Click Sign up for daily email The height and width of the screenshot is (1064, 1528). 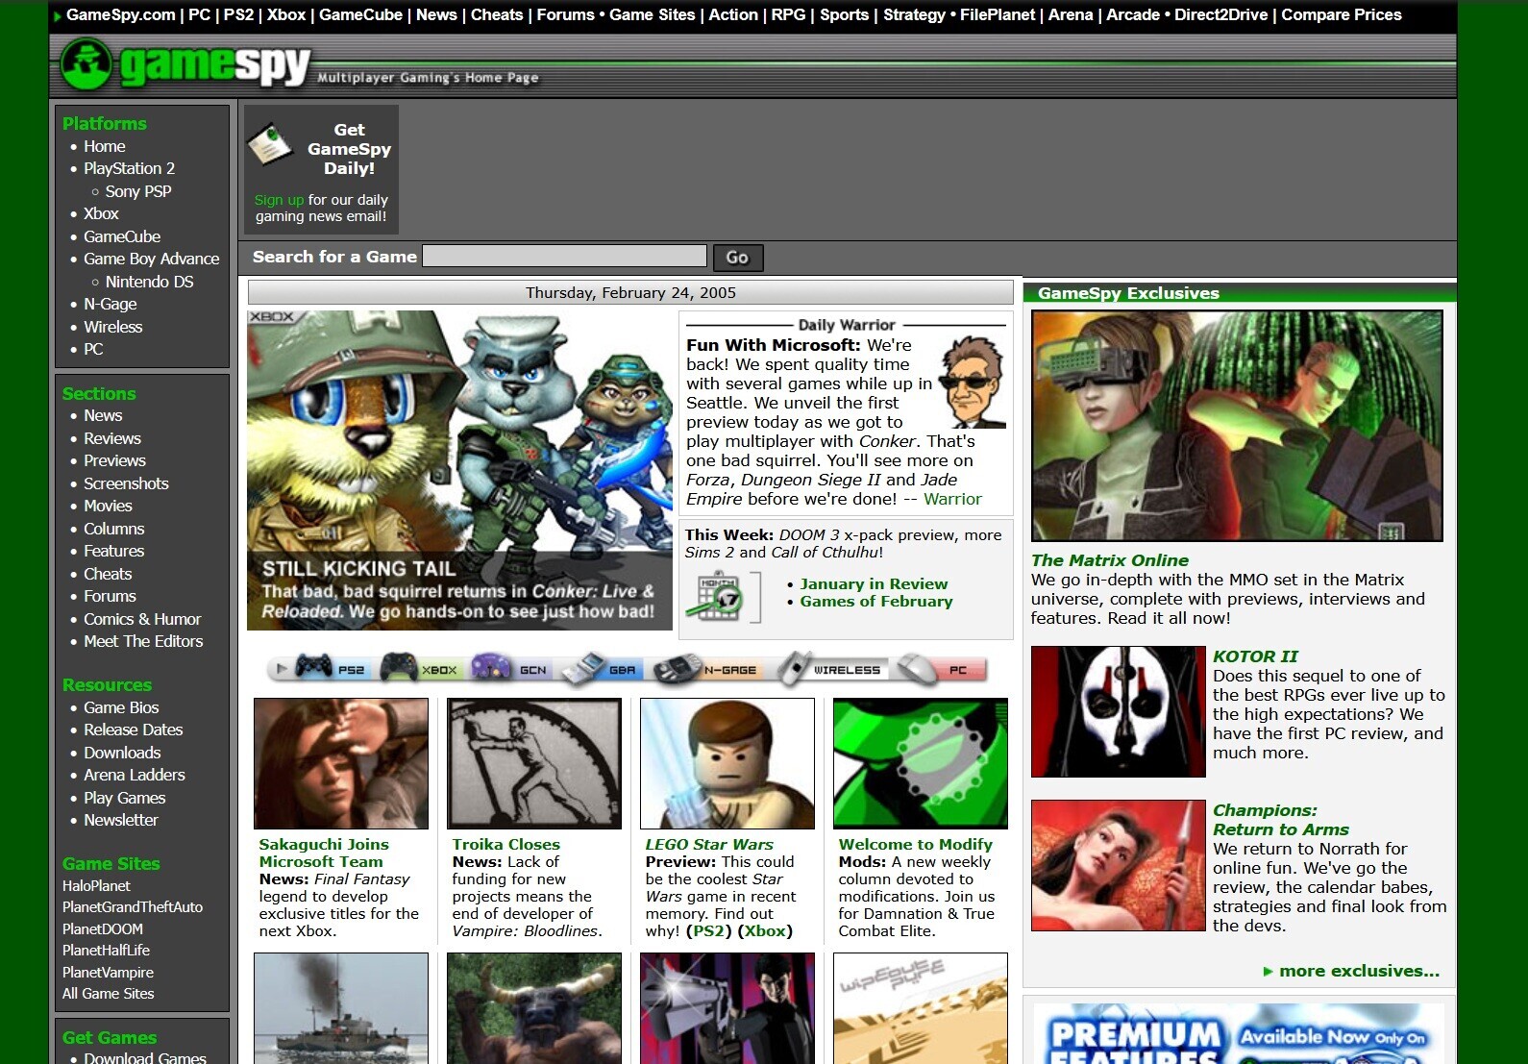coord(279,200)
